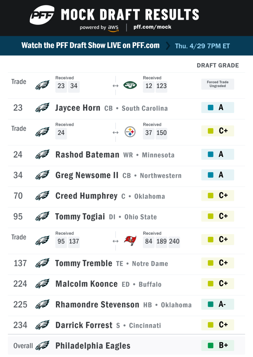Click the overall B+ grade badge
Screen dimensions: 253x357
218,345
